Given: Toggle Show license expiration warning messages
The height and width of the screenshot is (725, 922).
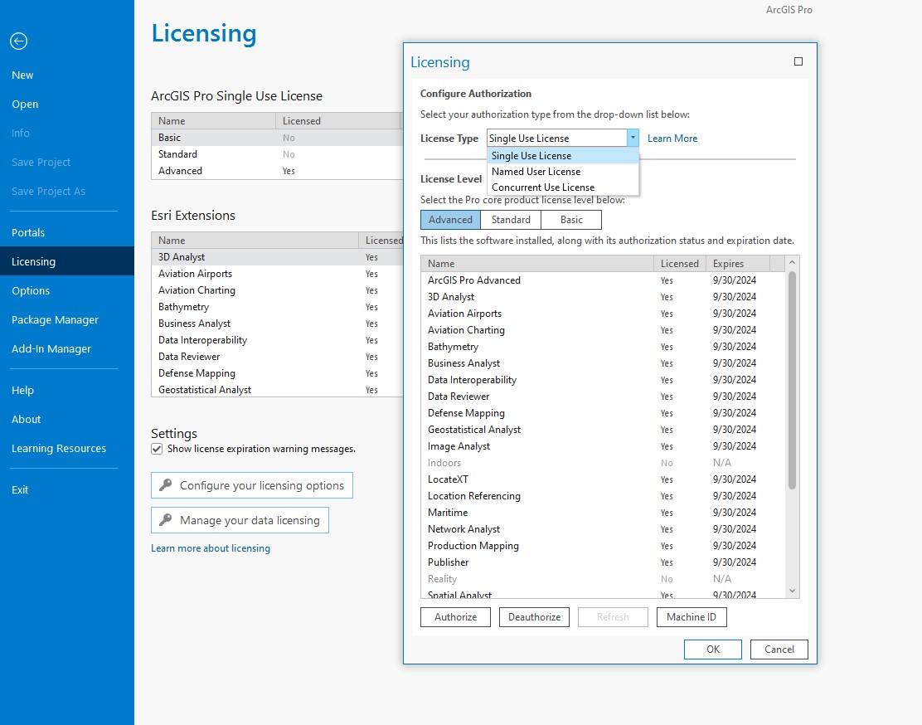Looking at the screenshot, I should click(x=157, y=449).
